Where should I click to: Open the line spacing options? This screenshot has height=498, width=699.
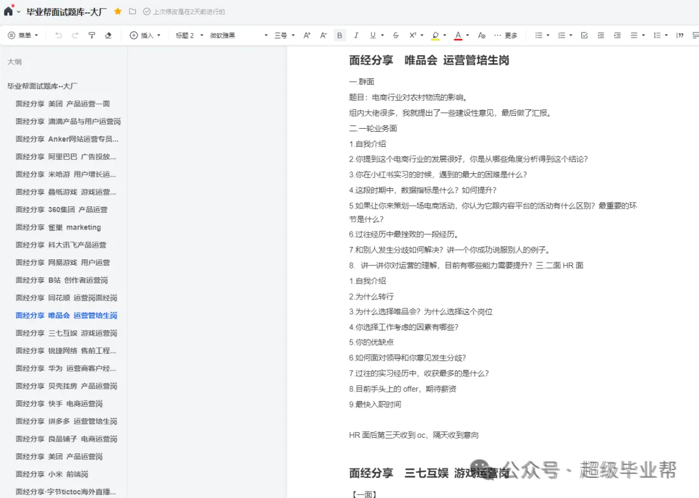(660, 35)
